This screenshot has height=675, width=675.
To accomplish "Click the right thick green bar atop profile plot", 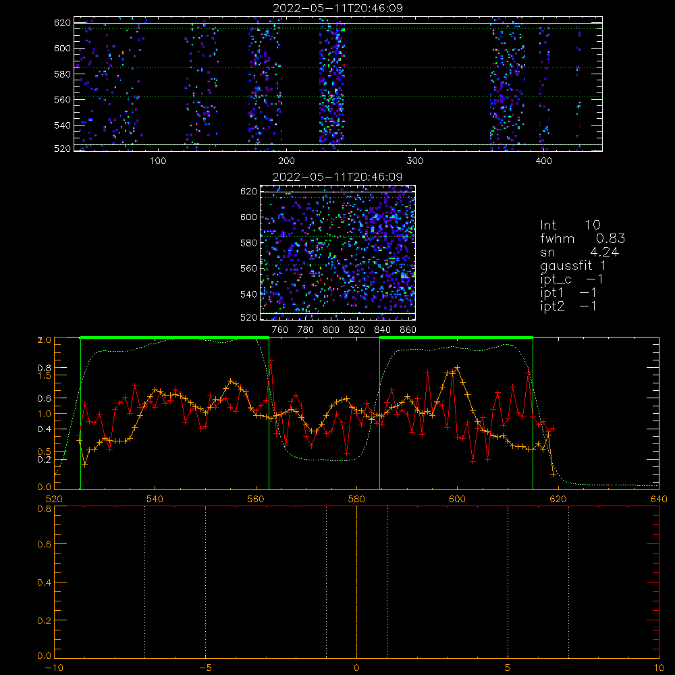I will tap(456, 337).
